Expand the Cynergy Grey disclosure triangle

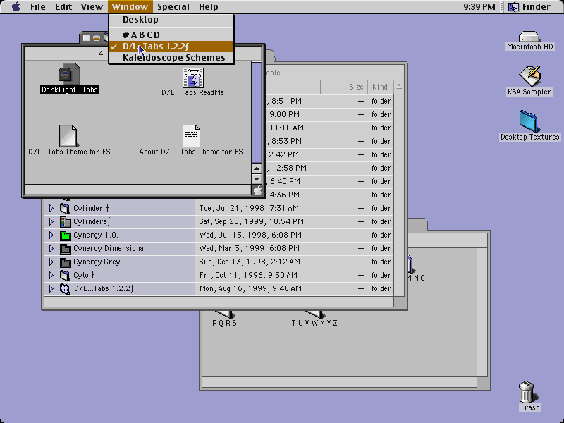[x=51, y=262]
